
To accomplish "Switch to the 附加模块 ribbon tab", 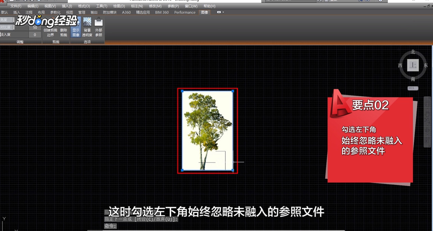I will (110, 12).
